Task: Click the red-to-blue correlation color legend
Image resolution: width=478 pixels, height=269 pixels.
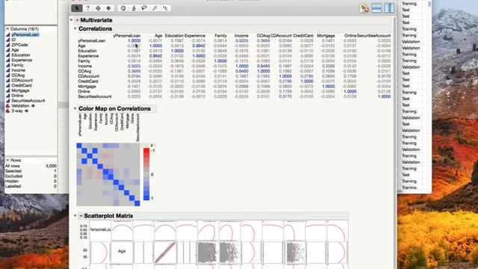Action: click(146, 174)
